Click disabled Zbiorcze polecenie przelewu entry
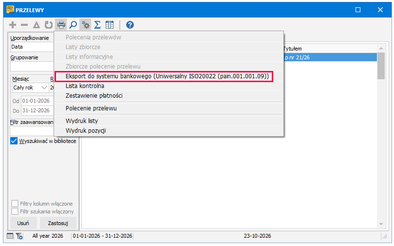The width and height of the screenshot is (394, 246). click(x=169, y=67)
